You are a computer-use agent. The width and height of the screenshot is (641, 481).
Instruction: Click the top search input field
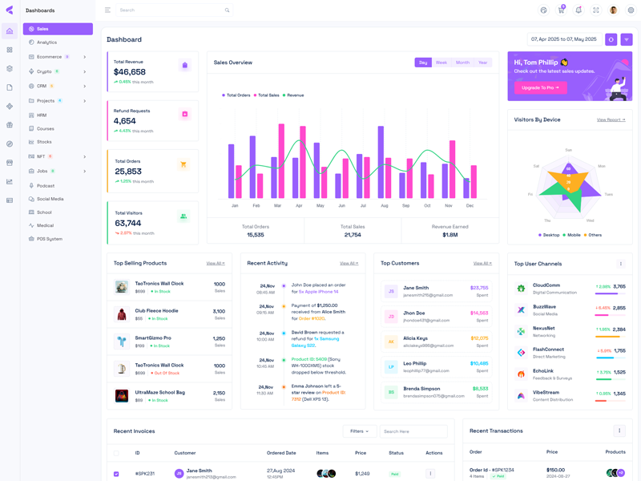point(171,10)
